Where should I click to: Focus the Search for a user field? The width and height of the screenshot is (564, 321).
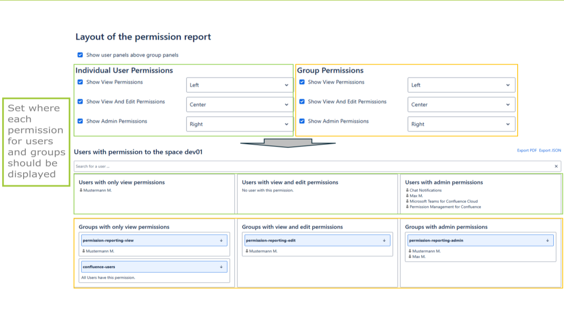click(x=314, y=166)
